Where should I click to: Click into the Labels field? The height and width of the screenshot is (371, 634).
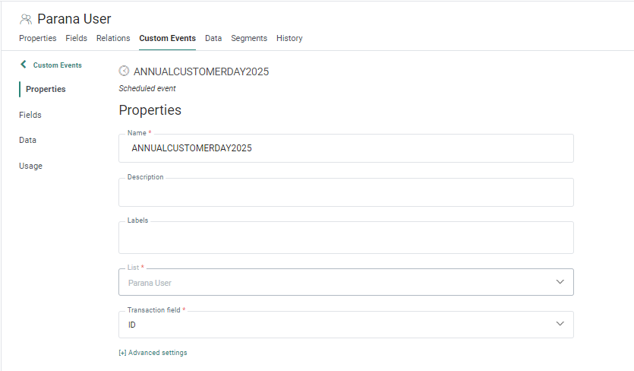[x=345, y=239]
